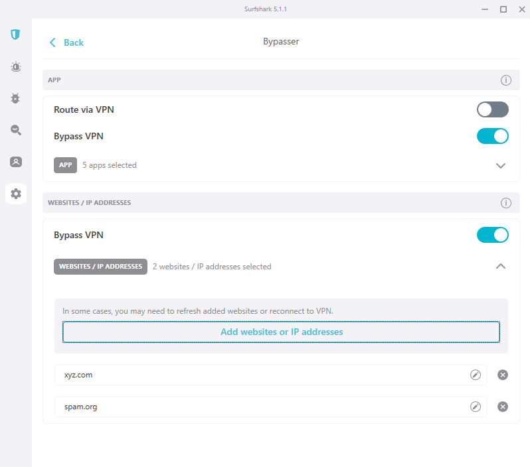The width and height of the screenshot is (530, 467).
Task: Select the spam.org entry field
Action: point(270,407)
